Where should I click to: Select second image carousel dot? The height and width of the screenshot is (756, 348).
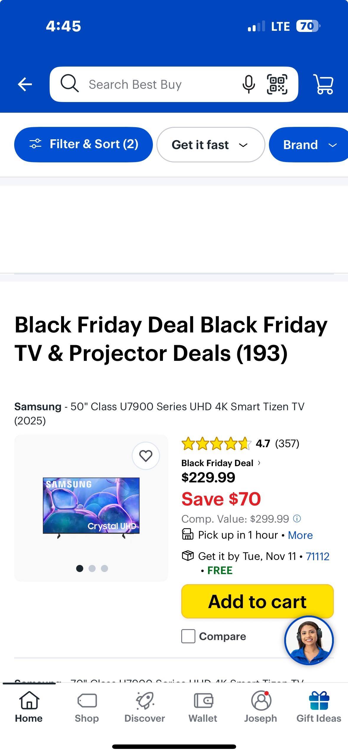[x=92, y=568]
